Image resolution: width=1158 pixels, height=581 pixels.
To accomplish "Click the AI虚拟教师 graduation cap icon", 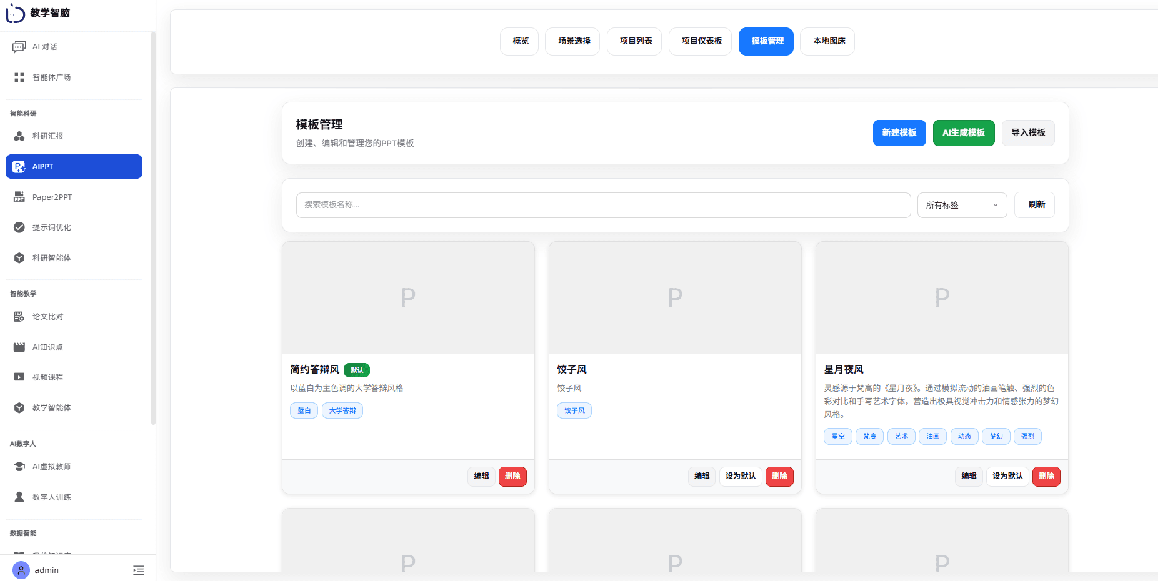I will [19, 467].
